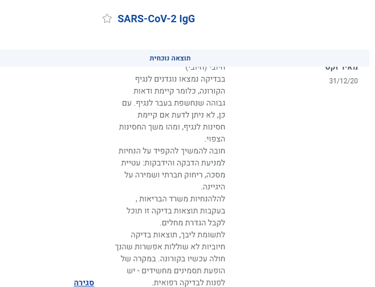Click the סגירה link to close
Viewport: 375px width, 287px height.
[84, 282]
